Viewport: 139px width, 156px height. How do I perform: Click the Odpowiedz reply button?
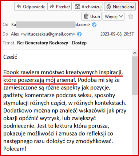pos(30,7)
